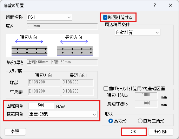Click the スラブ筋 group label
The width and height of the screenshot is (179, 139).
(15, 71)
